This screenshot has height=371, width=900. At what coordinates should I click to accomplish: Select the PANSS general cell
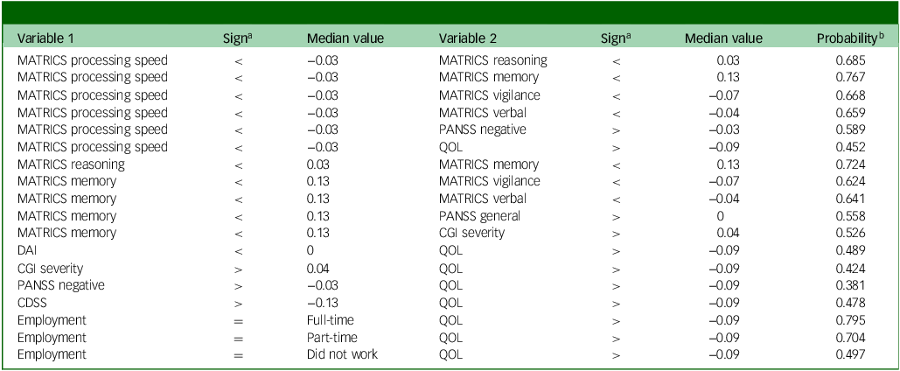(479, 216)
